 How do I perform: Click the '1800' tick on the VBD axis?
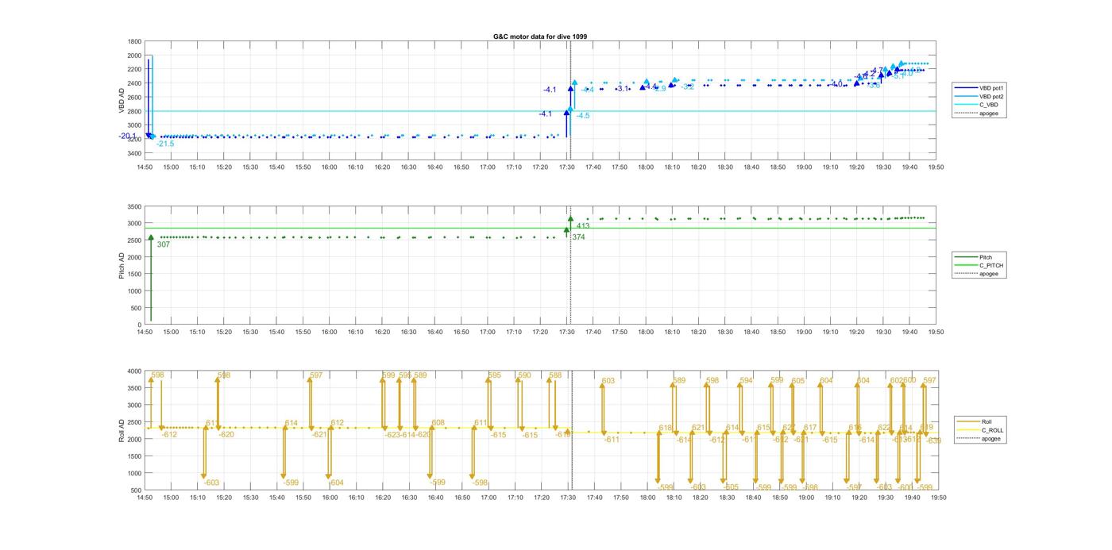[134, 42]
